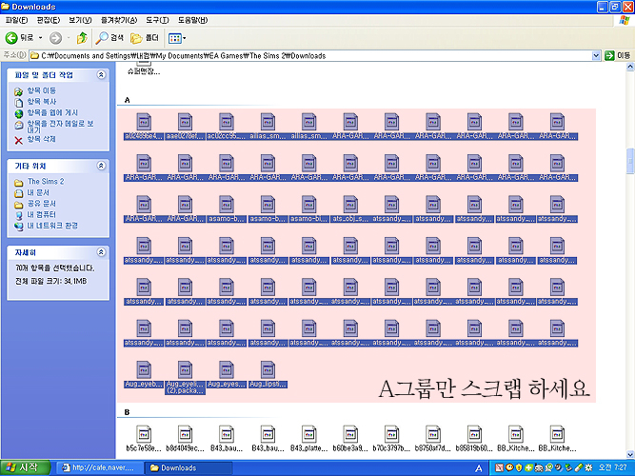Open the Views dropdown button in toolbar
635x476 pixels.
click(x=176, y=38)
